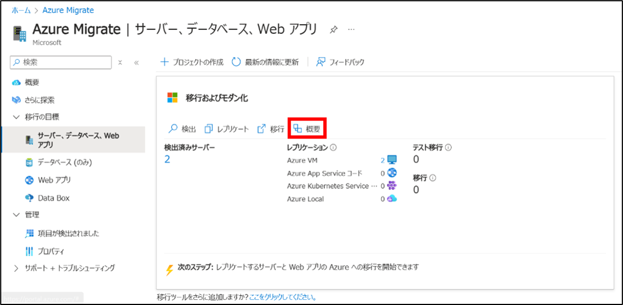623x305 pixels.
Task: Click the Azure Local label
Action: pyautogui.click(x=305, y=199)
